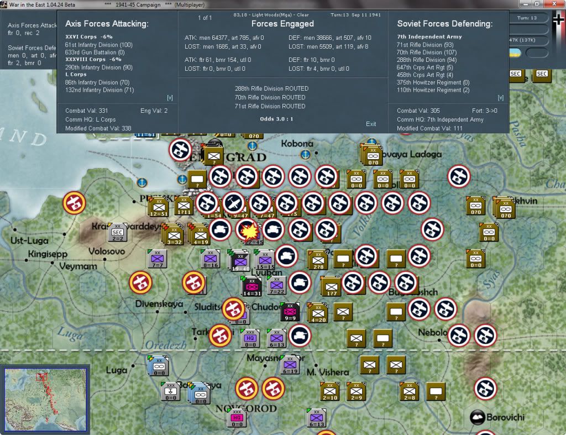Select the Axis 6=19 infantry counter
566x435 pixels.
tap(290, 365)
